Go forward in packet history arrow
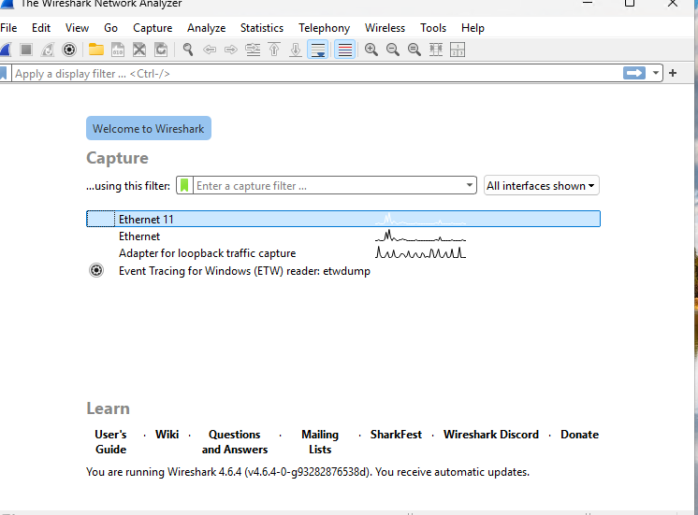The width and height of the screenshot is (698, 515). (x=230, y=50)
